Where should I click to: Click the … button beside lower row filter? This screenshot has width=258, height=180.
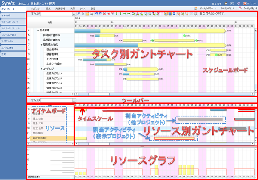(74, 100)
